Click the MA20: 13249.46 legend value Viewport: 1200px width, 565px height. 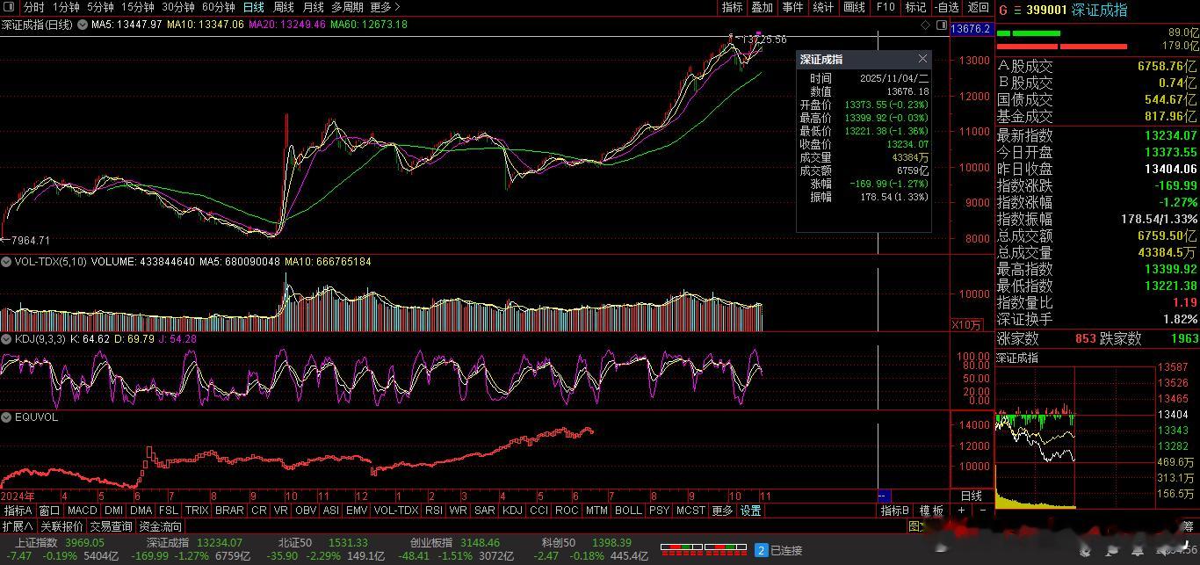click(x=287, y=25)
